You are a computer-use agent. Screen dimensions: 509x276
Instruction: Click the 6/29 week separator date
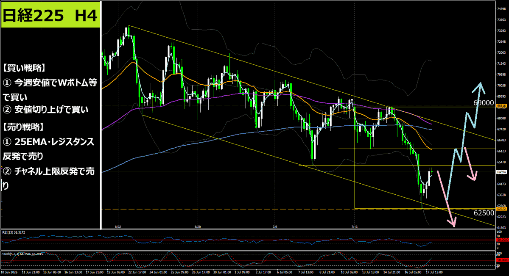[x=197, y=227]
